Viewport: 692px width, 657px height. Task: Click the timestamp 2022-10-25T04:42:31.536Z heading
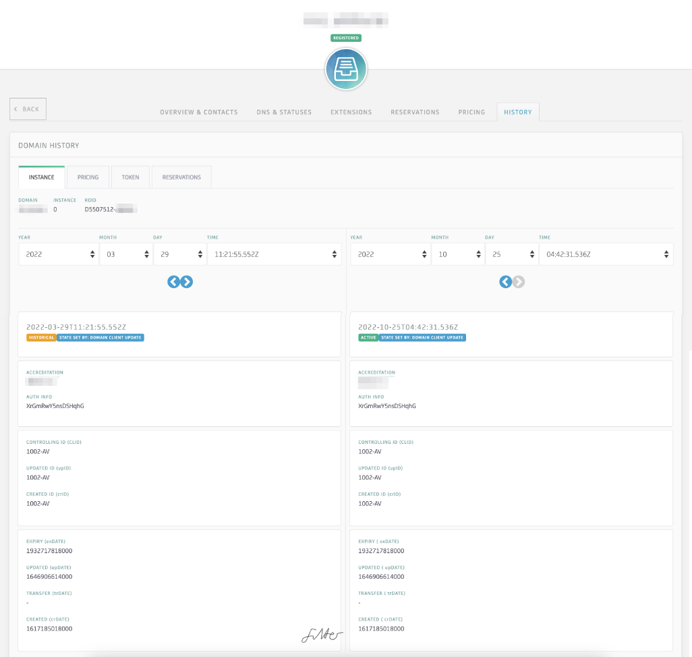[408, 327]
